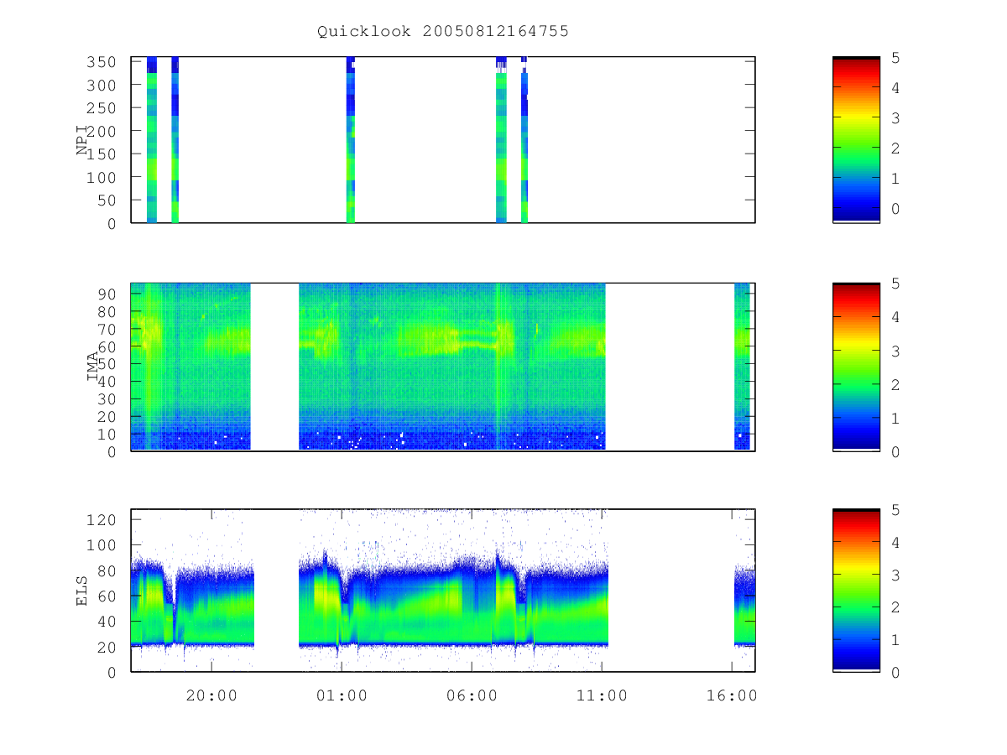Viewport: 1007px width, 755px height.
Task: Click the IMA spectrogram segment near 16:00
Action: point(742,367)
